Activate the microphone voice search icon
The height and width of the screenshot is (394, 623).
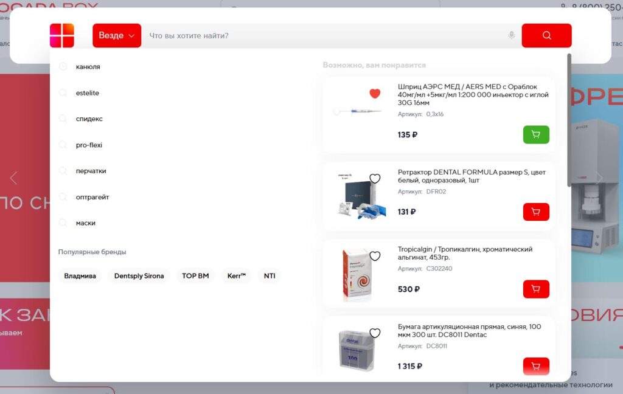511,35
